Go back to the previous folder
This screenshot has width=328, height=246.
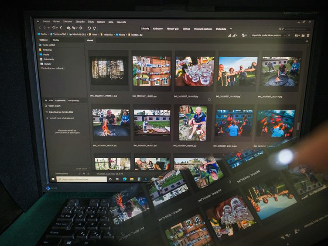pyautogui.click(x=40, y=28)
